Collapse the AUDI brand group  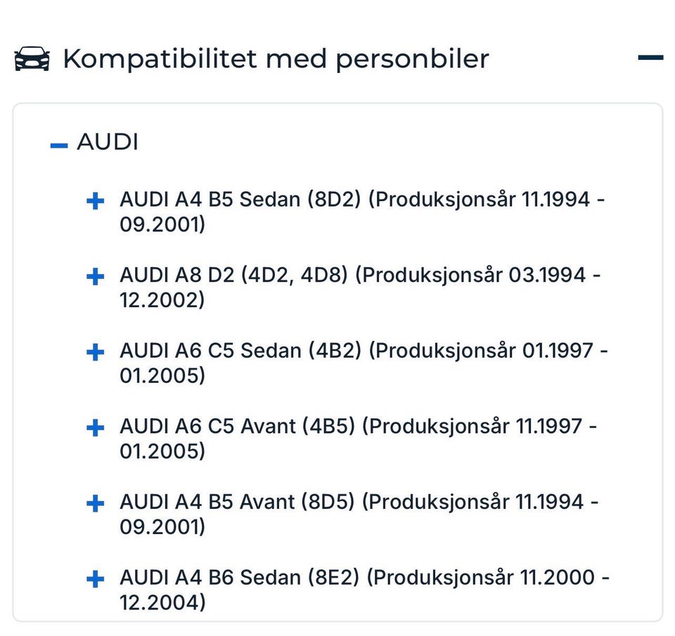click(59, 145)
